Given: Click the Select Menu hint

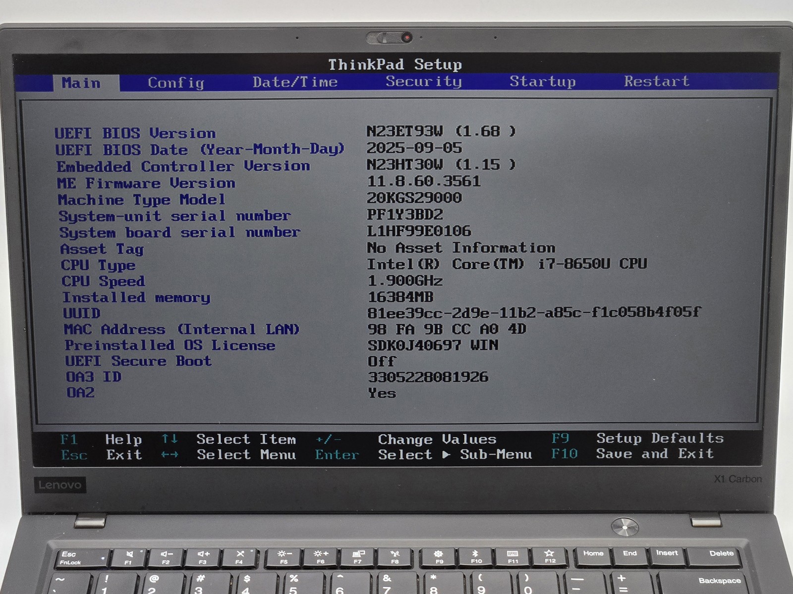Looking at the screenshot, I should (x=246, y=454).
